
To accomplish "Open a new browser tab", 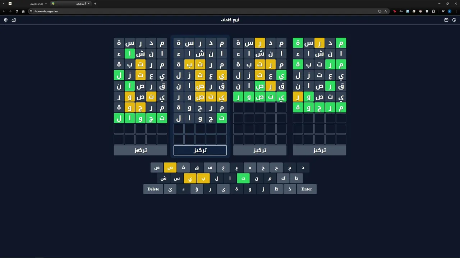I will coord(95,4).
